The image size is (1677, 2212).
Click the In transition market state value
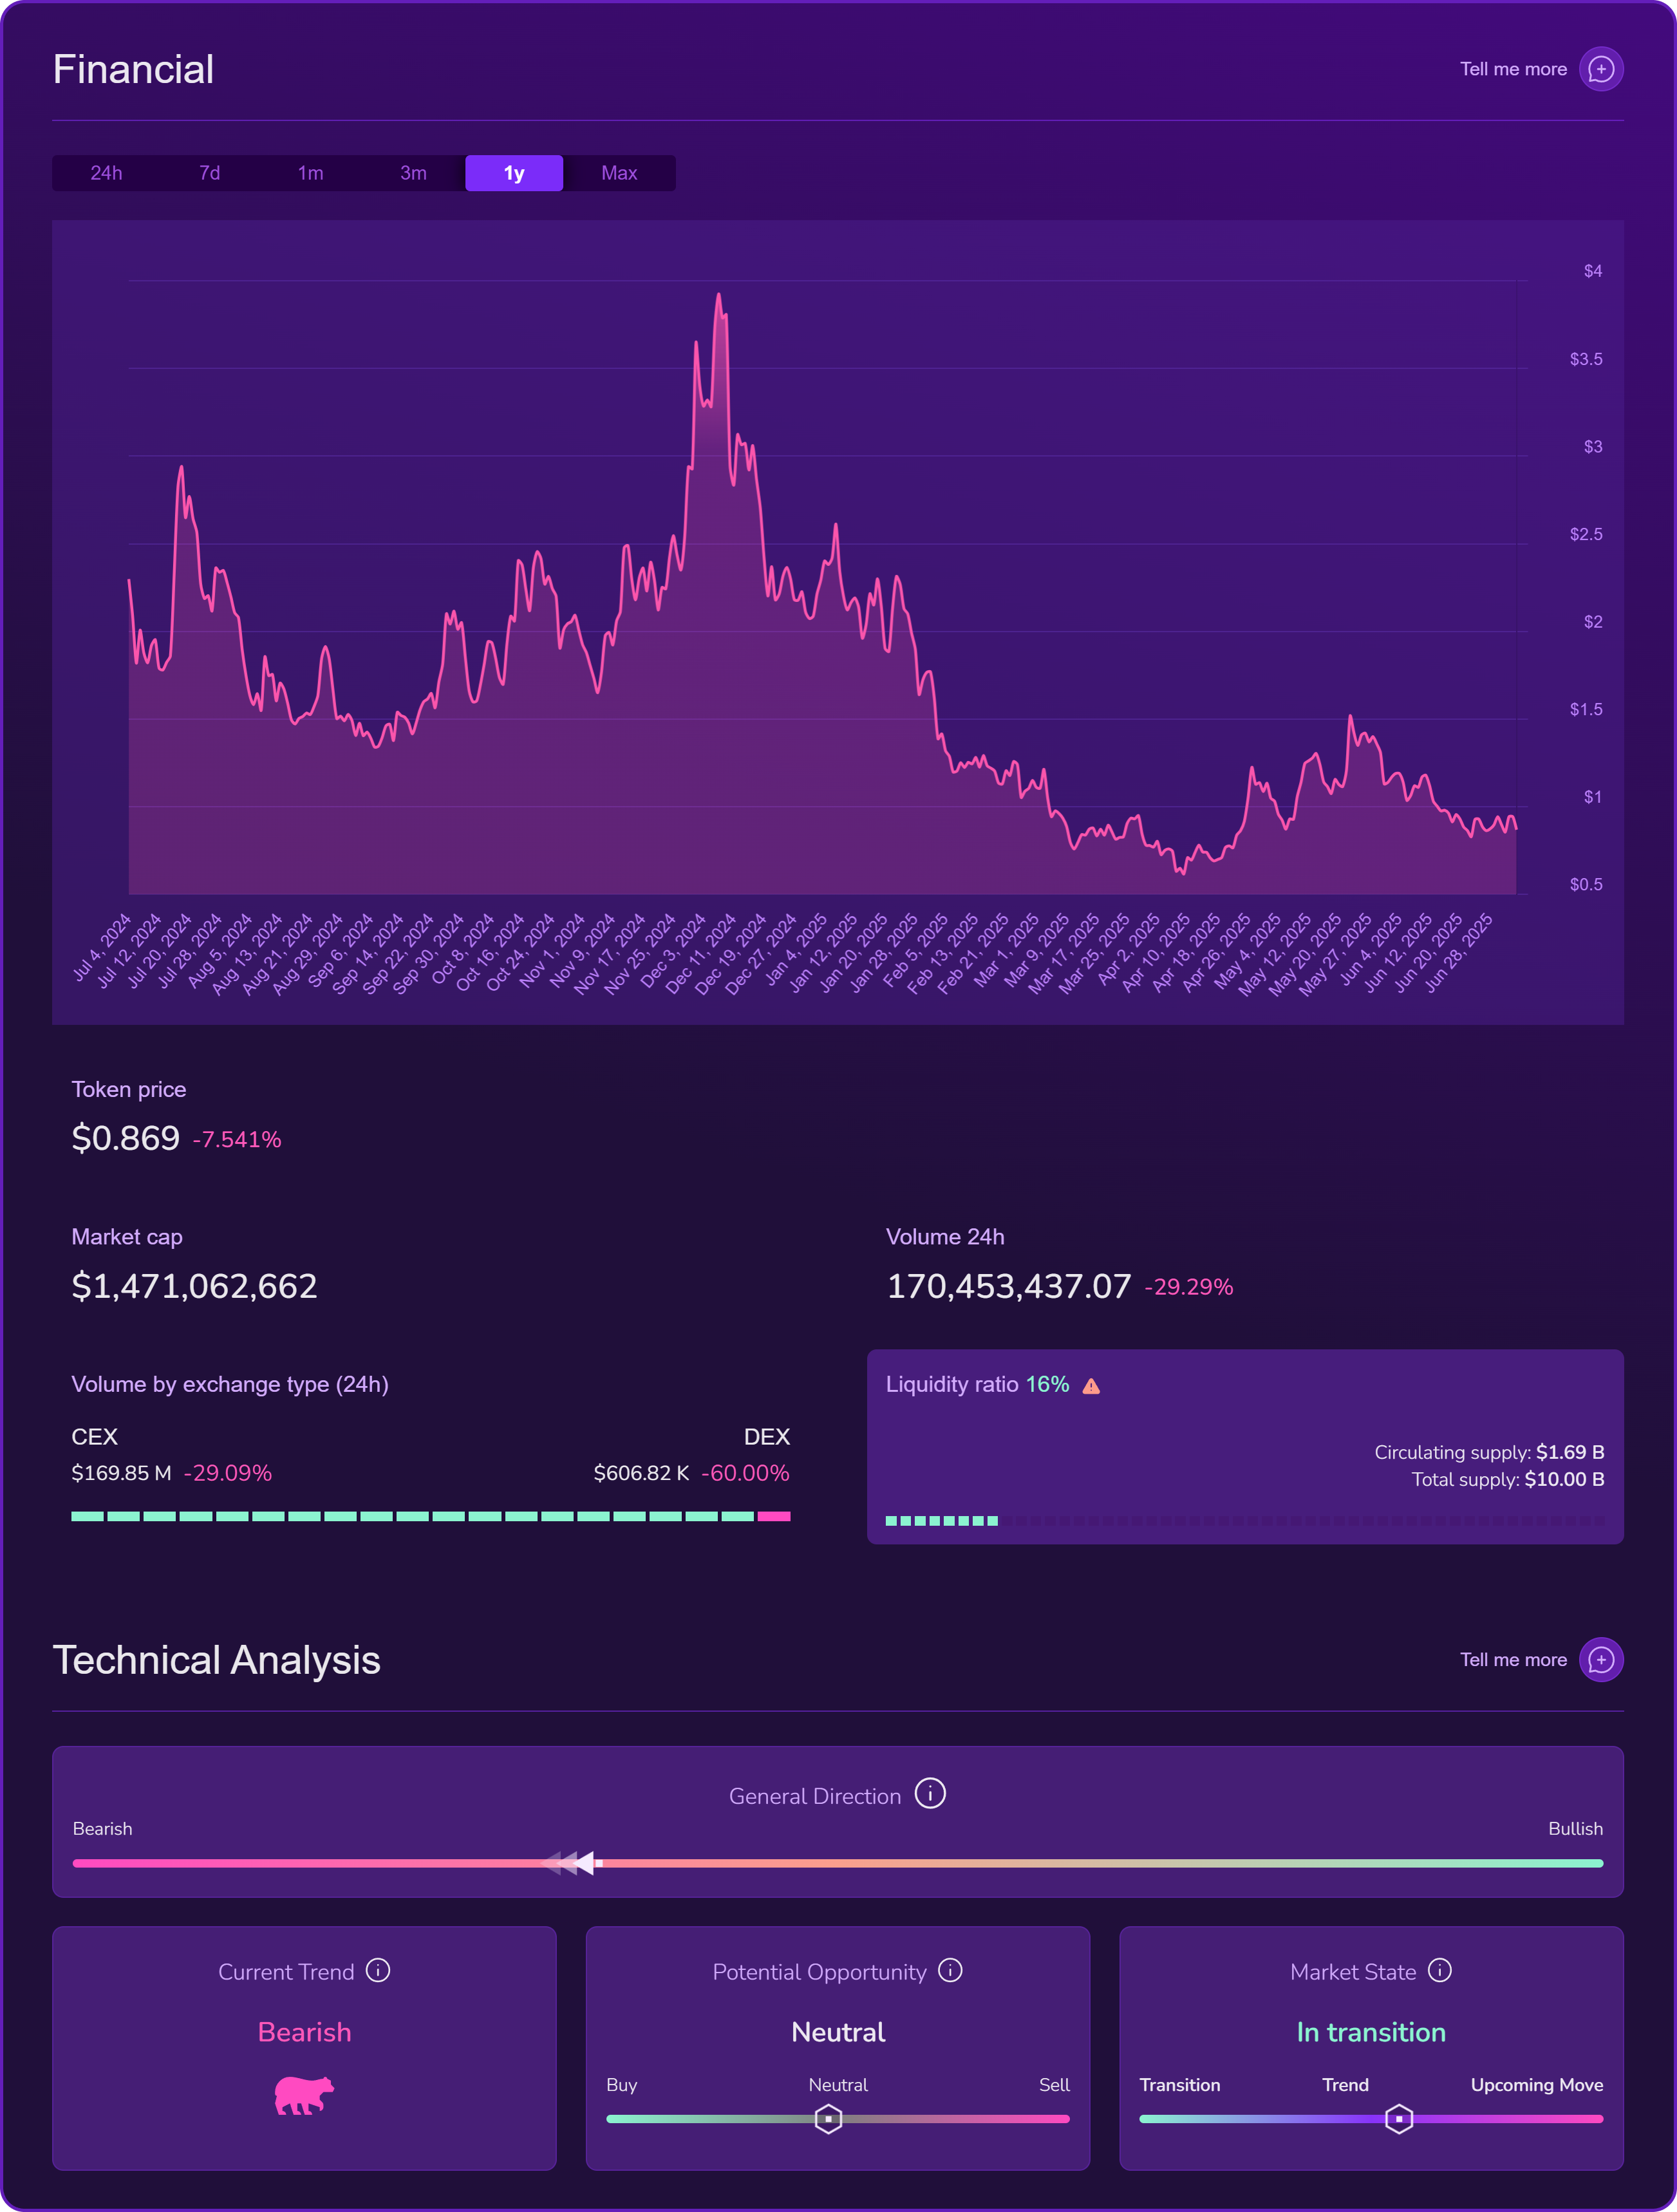(x=1371, y=2032)
